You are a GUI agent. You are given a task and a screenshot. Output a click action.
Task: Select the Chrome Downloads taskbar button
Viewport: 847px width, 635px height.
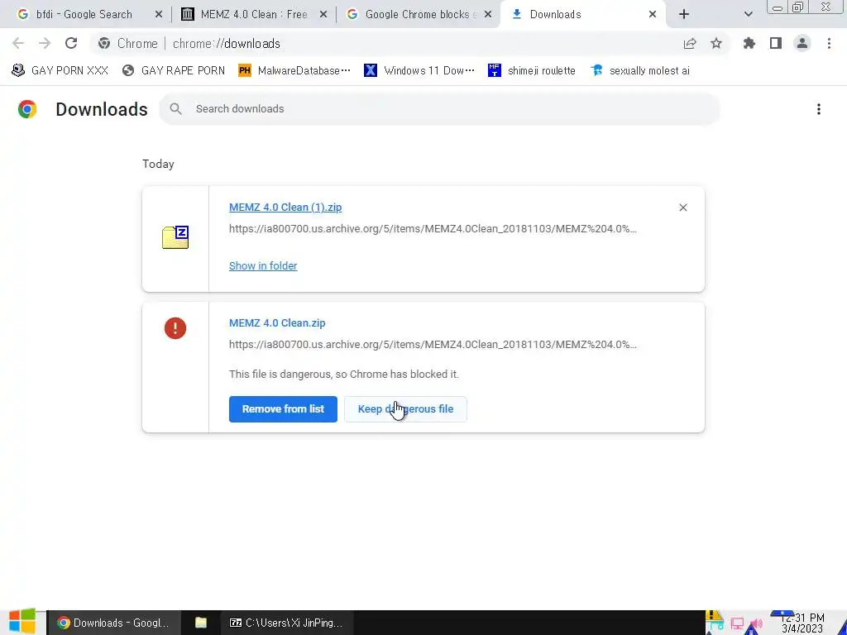pos(112,623)
